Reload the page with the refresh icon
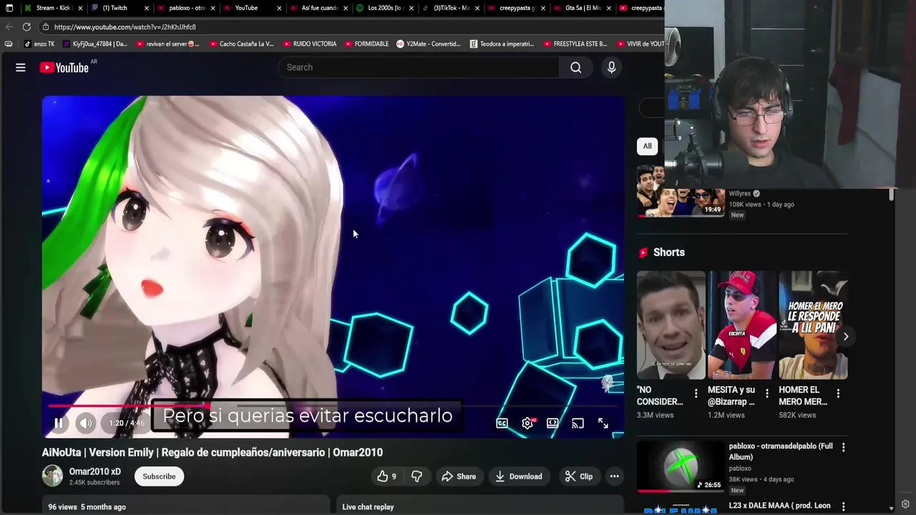916x515 pixels. pos(26,27)
